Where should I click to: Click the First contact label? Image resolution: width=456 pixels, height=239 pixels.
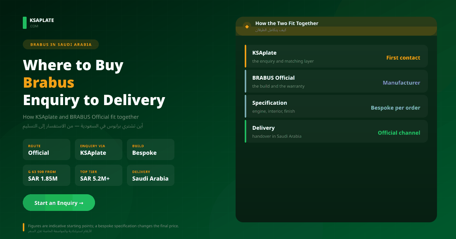tap(403, 58)
